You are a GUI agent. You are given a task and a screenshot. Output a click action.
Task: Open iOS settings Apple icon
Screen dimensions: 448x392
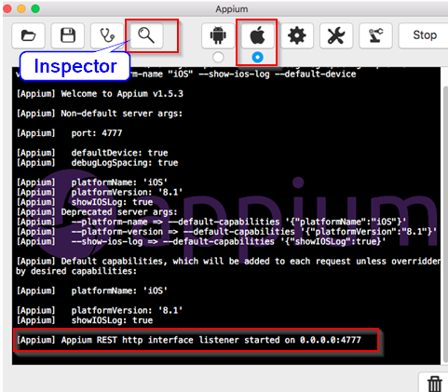point(257,35)
